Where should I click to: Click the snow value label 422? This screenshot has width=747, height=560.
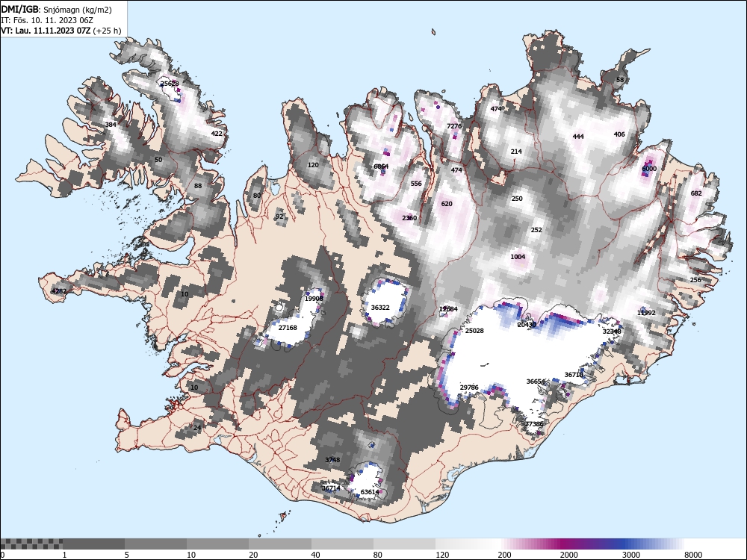pyautogui.click(x=217, y=134)
